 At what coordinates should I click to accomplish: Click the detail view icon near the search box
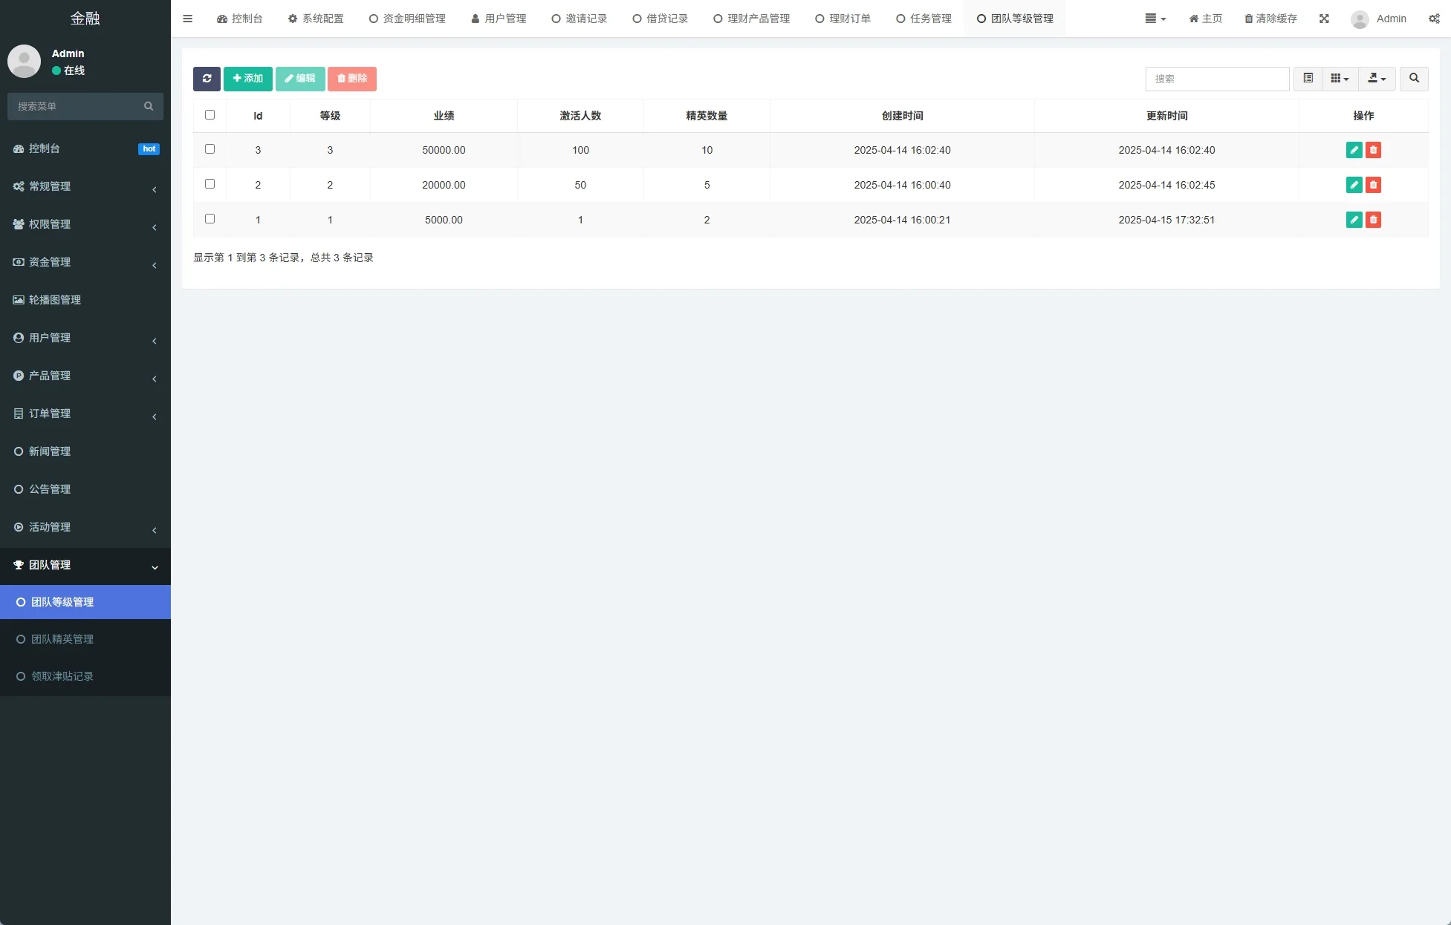click(x=1308, y=79)
